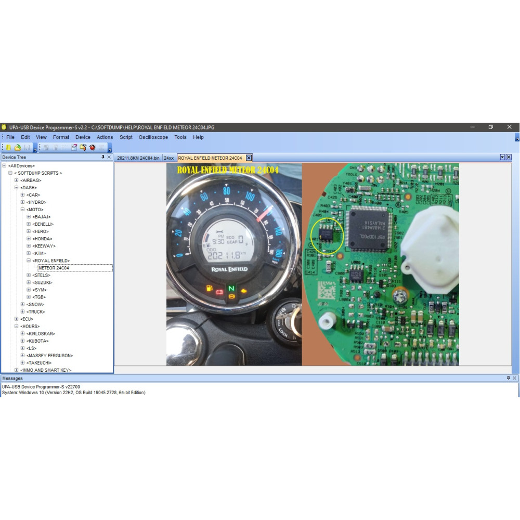
Task: Expand the SNOW node
Action: point(22,304)
